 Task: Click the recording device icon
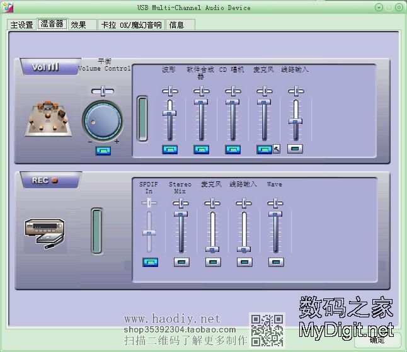pos(45,234)
